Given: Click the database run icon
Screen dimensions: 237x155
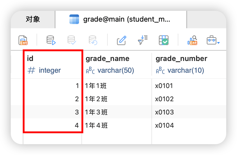Looking at the screenshot, I should [x=51, y=40].
